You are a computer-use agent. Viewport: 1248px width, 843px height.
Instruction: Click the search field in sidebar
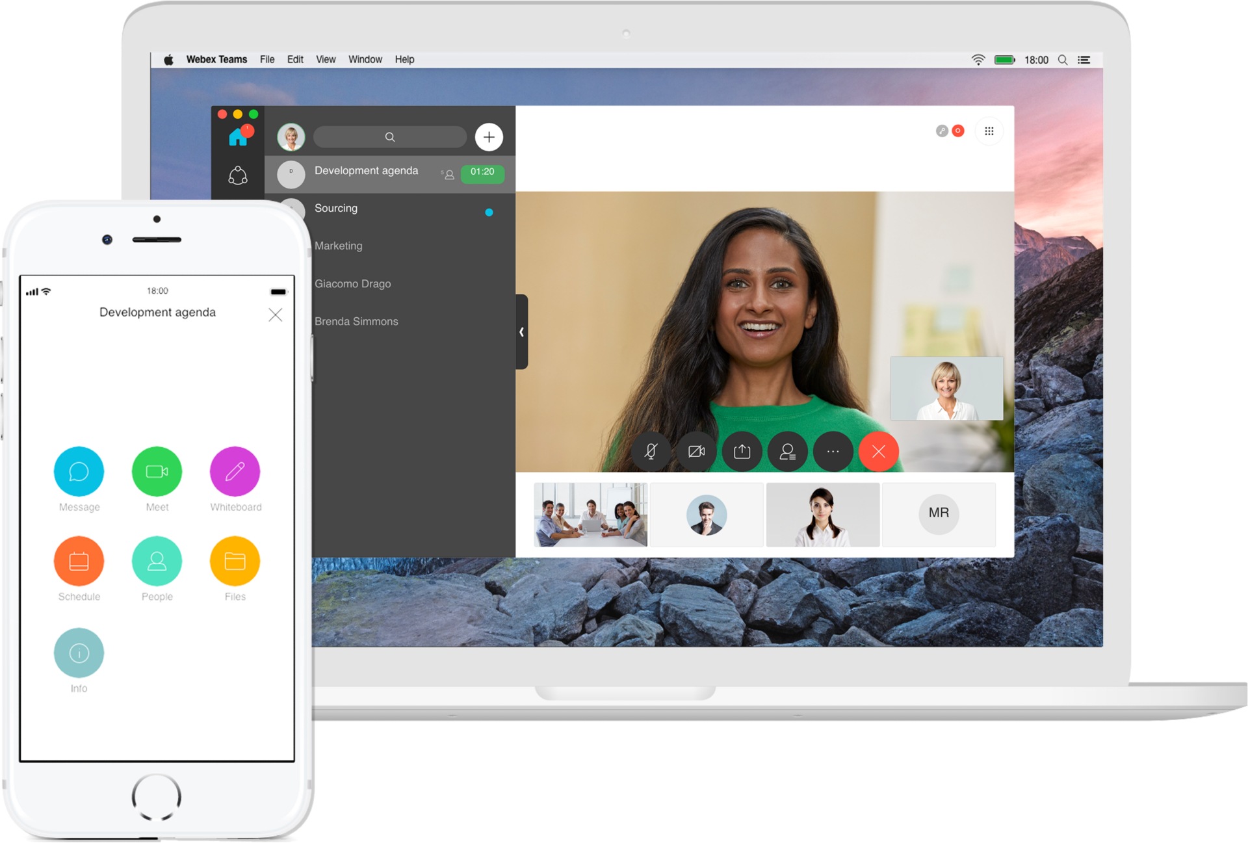[390, 137]
